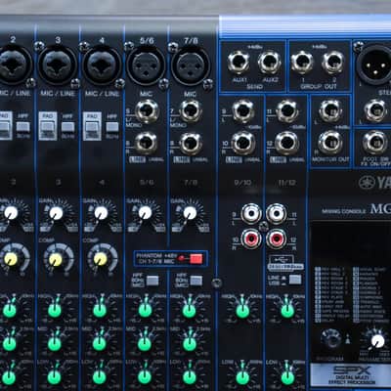The width and height of the screenshot is (391, 391).
Task: Click the USB symbol icon
Action: pos(282,260)
